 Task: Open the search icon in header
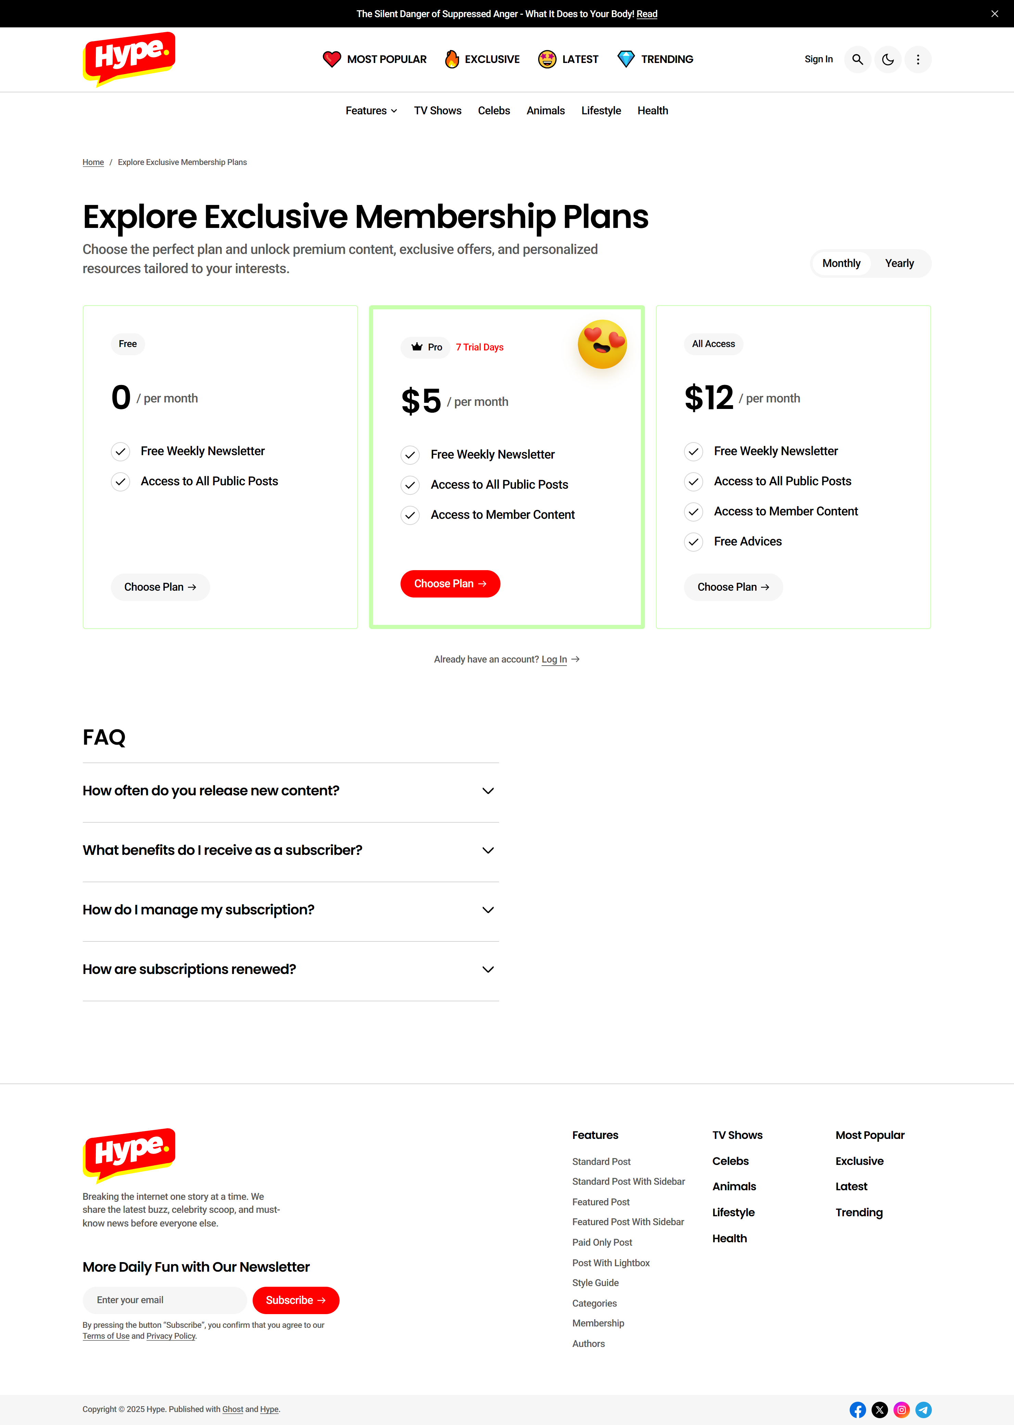[x=857, y=59]
